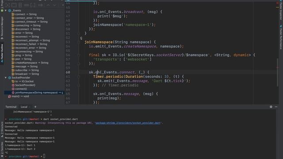
Task: Click the class icon beside SocketProvider
Action: coord(10,78)
